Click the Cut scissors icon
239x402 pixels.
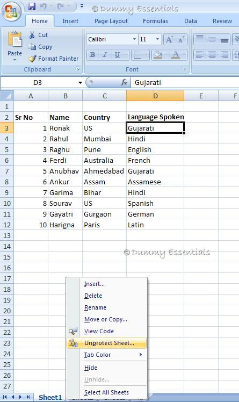coord(32,35)
